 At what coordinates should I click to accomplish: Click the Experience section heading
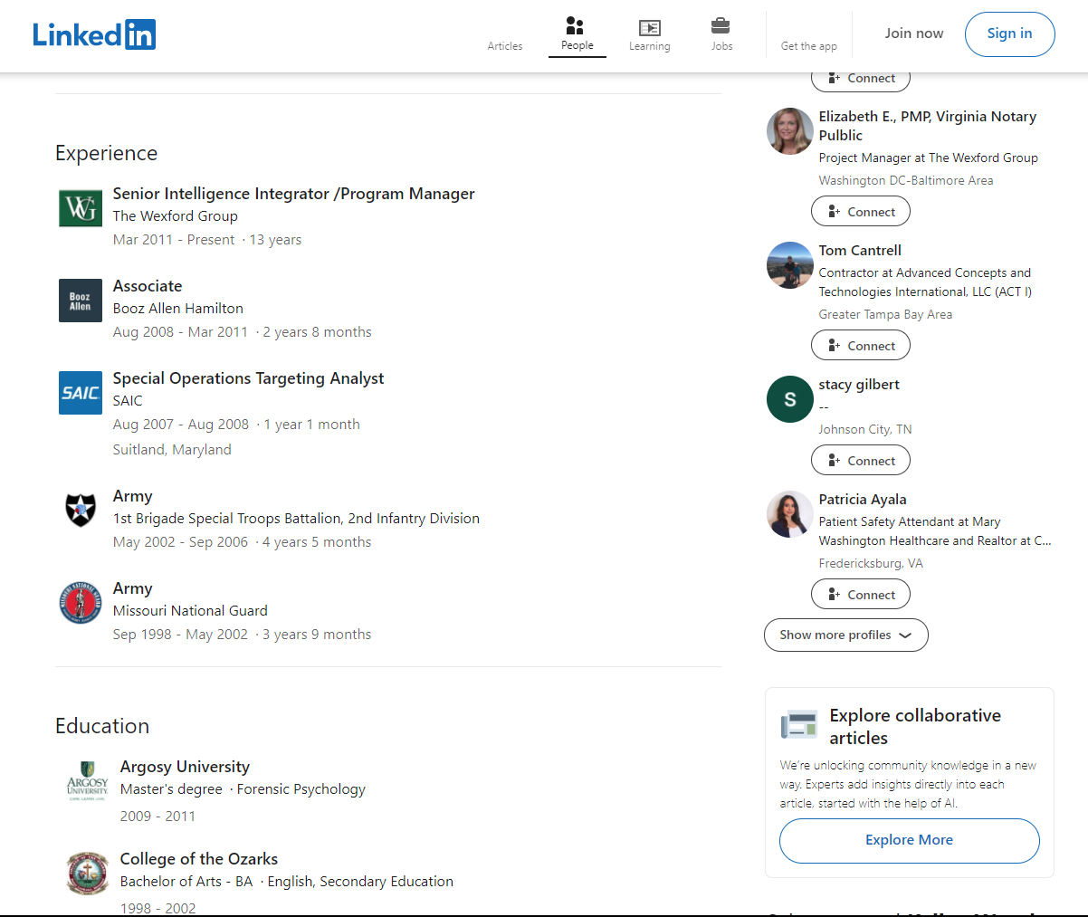point(106,154)
